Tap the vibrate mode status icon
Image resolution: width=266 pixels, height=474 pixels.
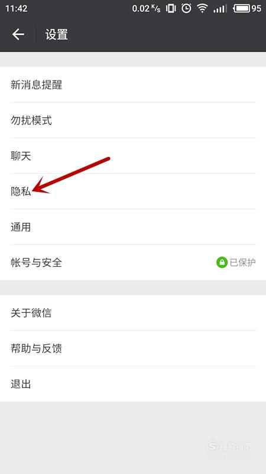pyautogui.click(x=171, y=8)
